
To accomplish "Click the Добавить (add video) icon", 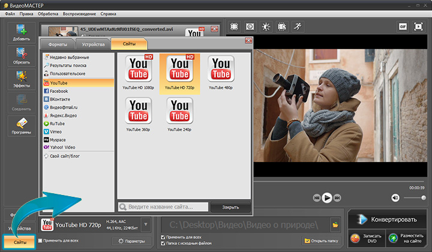I will coord(22,32).
